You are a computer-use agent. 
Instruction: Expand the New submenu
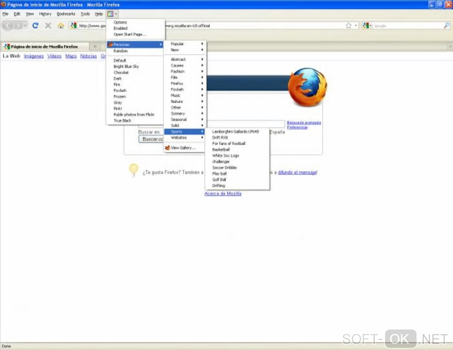pyautogui.click(x=185, y=50)
